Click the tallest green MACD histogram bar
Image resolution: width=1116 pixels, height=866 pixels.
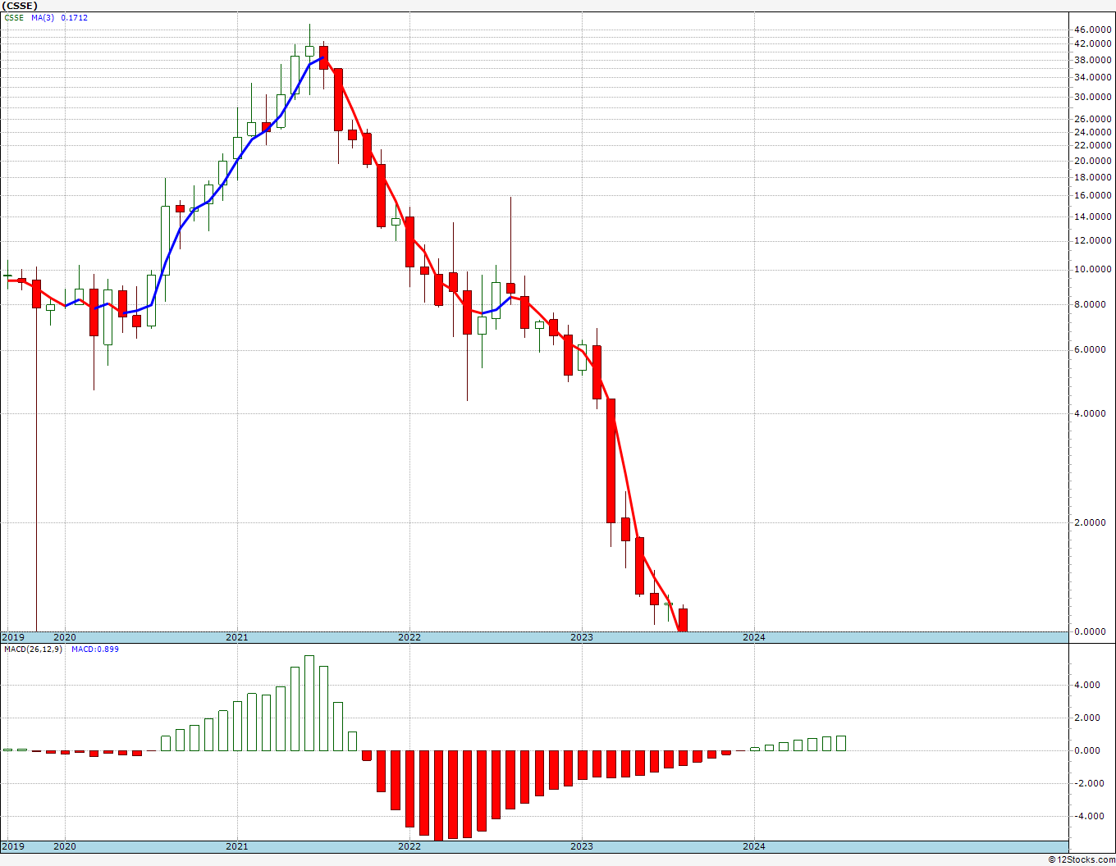pyautogui.click(x=309, y=703)
